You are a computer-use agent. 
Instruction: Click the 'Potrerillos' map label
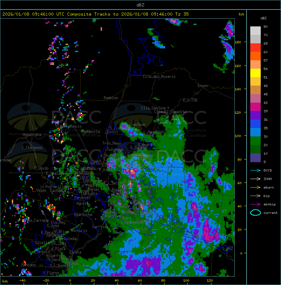point(56,187)
